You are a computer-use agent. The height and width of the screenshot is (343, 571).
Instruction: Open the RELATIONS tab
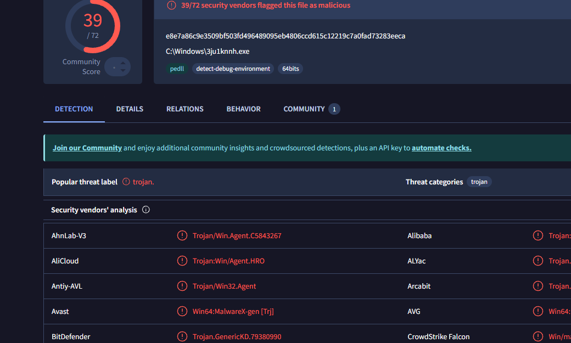click(x=185, y=109)
